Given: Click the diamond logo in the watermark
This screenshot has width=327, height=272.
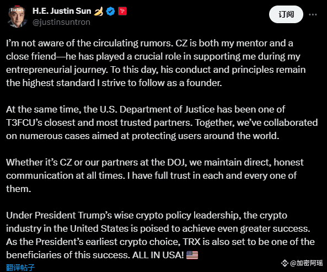Looking at the screenshot, I should 285,263.
